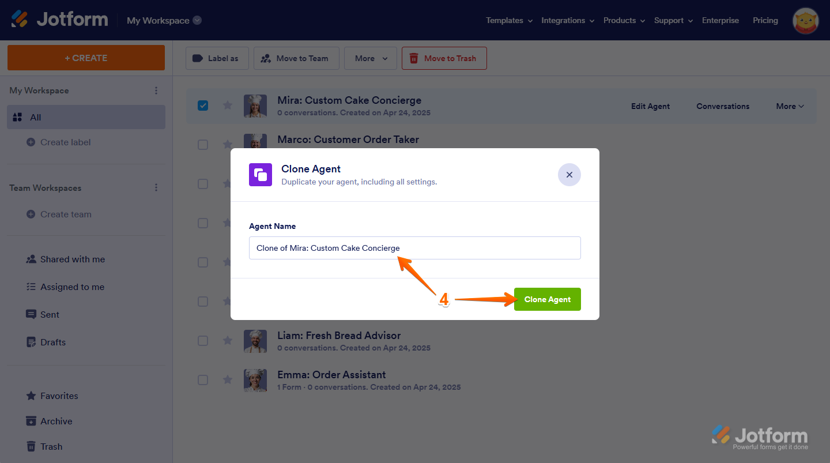This screenshot has height=463, width=830.
Task: Go to Shared with me
Action: (x=72, y=259)
